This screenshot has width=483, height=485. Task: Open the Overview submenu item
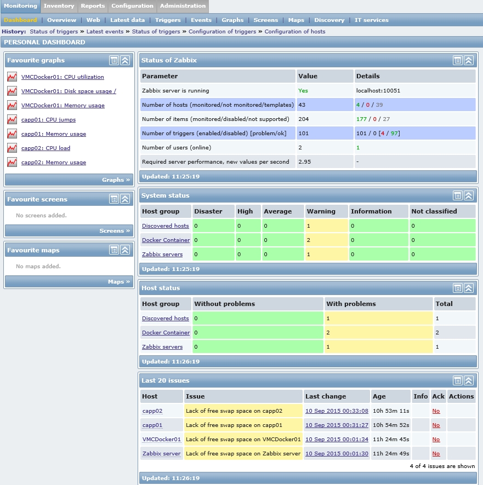(x=61, y=20)
